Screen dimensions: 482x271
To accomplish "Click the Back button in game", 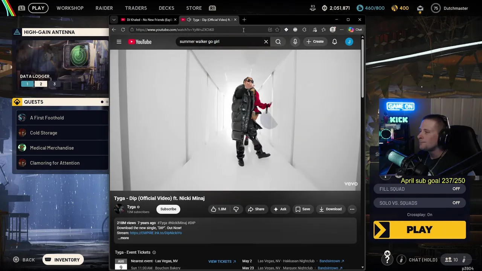I will (x=24, y=260).
